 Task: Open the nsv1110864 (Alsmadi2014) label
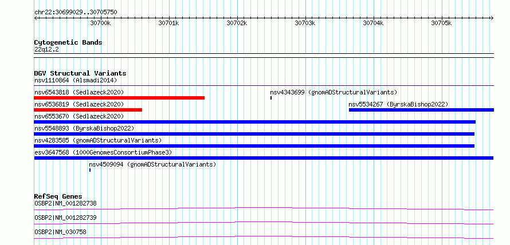[x=76, y=80]
